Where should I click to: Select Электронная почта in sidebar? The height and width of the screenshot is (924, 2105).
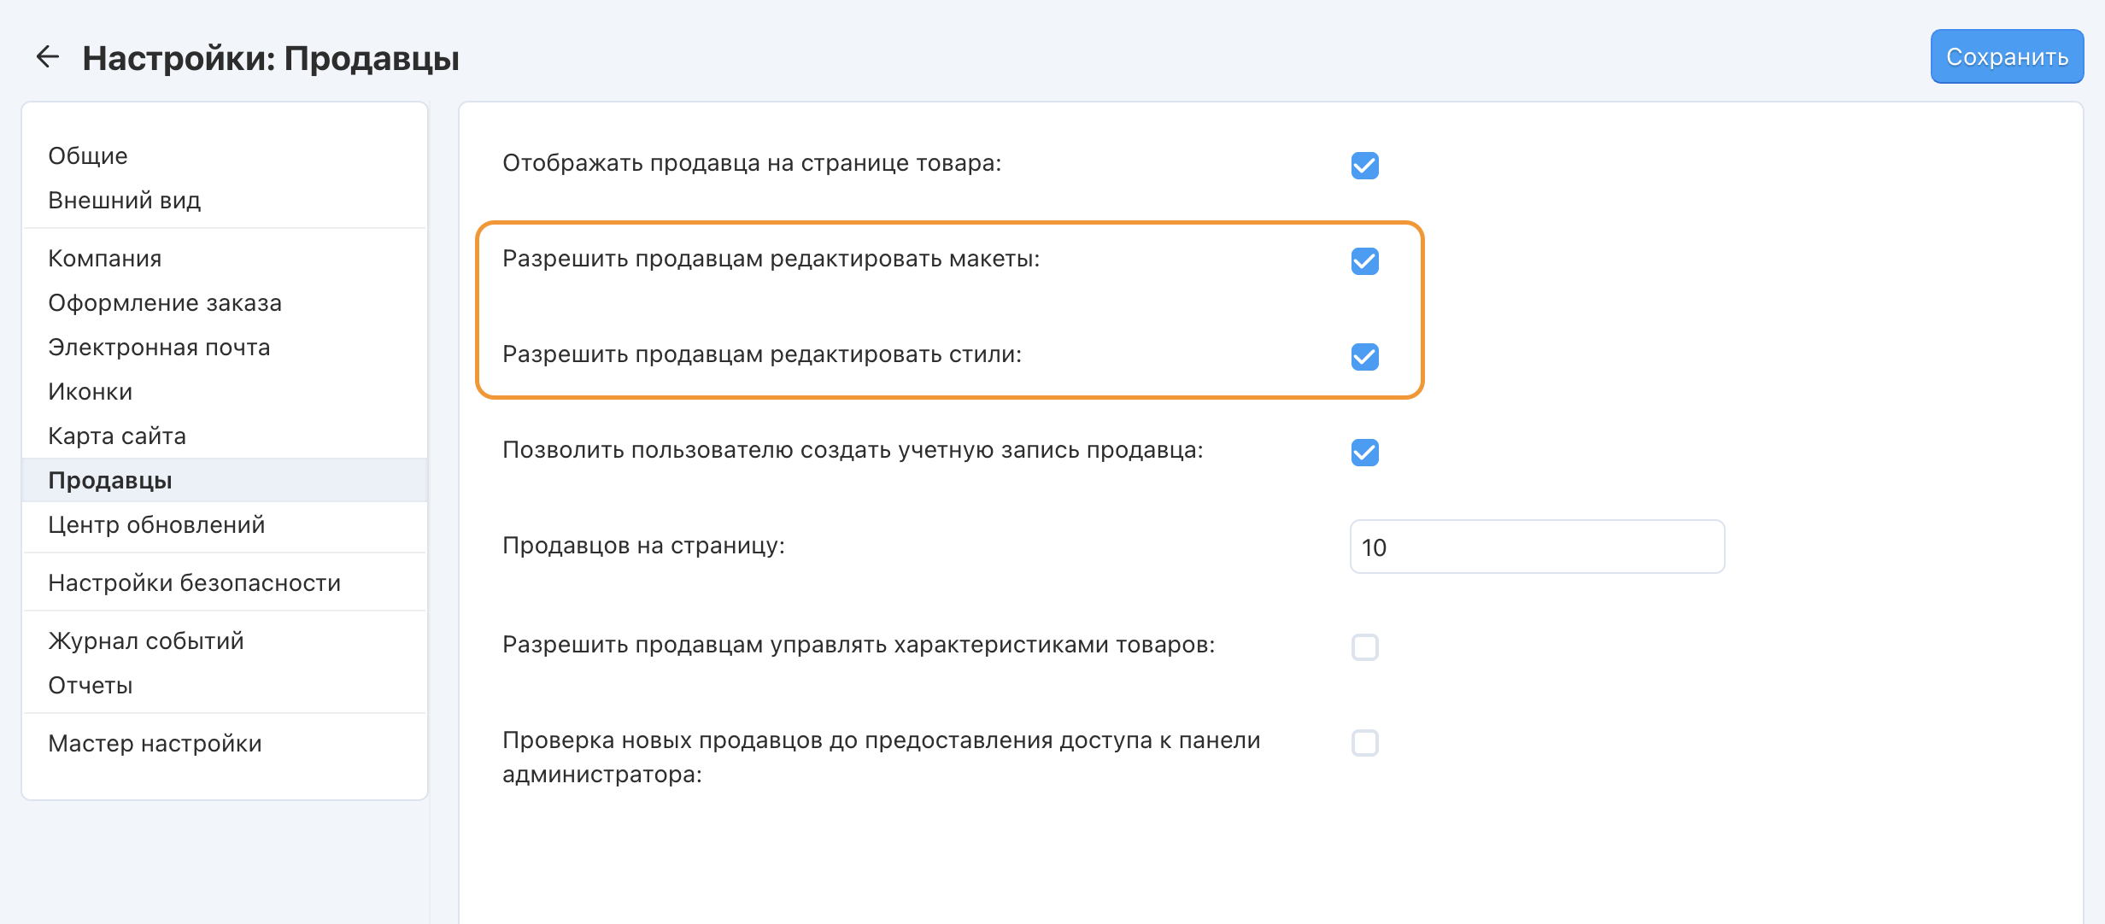point(159,348)
